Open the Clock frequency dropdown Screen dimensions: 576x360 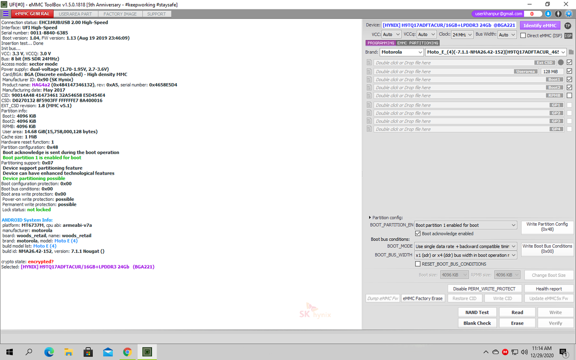(x=463, y=35)
